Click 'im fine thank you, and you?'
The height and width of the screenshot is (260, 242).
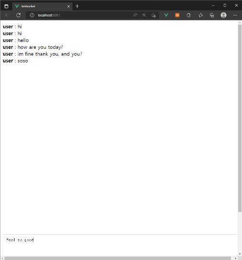click(50, 54)
